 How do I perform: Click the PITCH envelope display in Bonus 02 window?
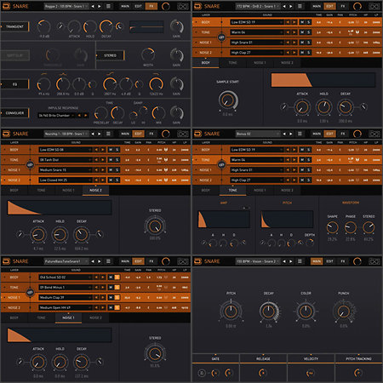click(287, 220)
